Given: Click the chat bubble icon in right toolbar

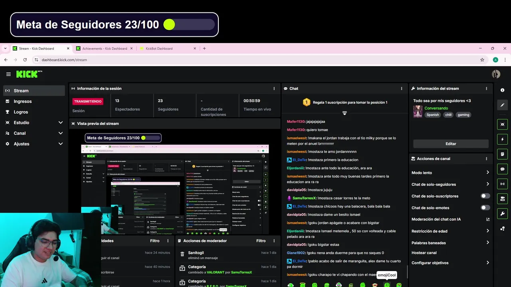Looking at the screenshot, I should 502,169.
